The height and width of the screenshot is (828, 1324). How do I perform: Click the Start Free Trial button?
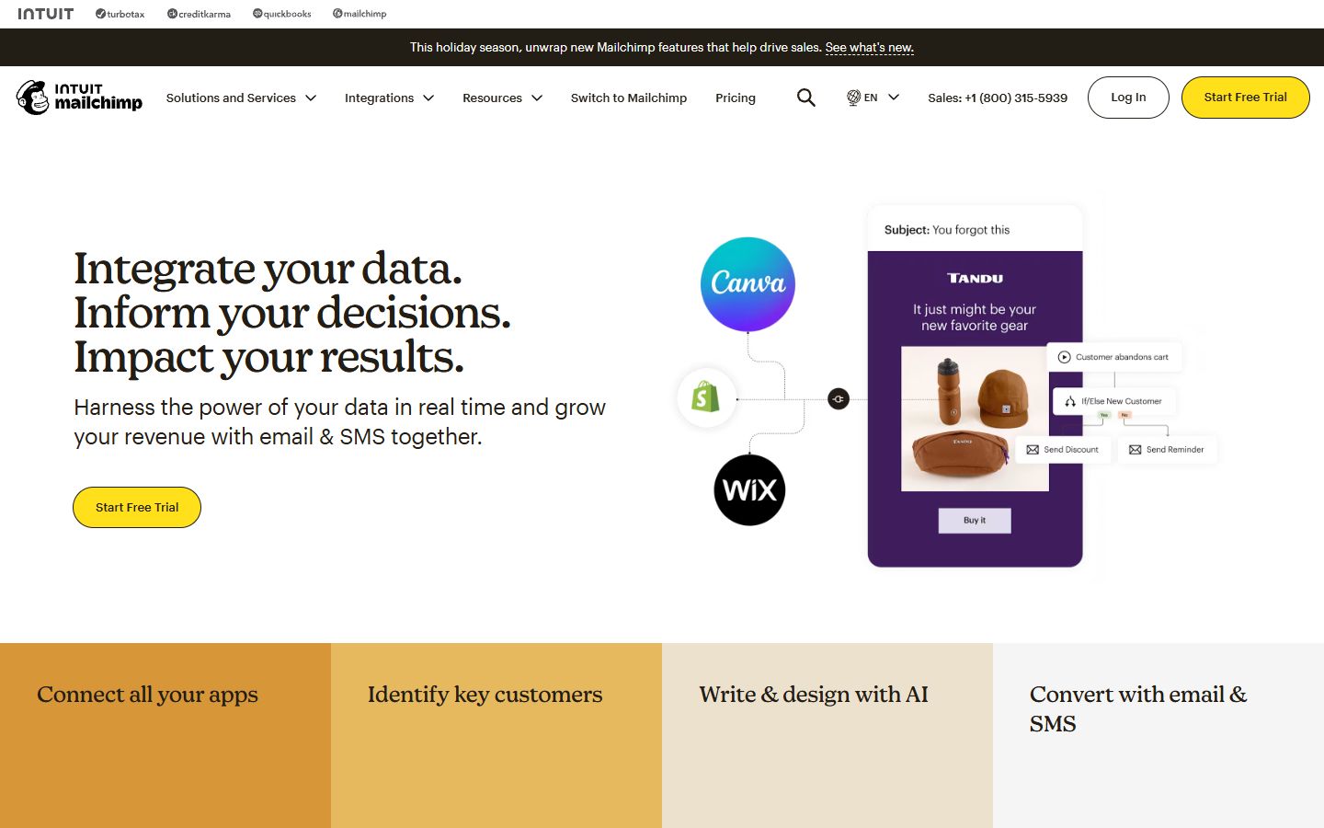tap(1245, 97)
